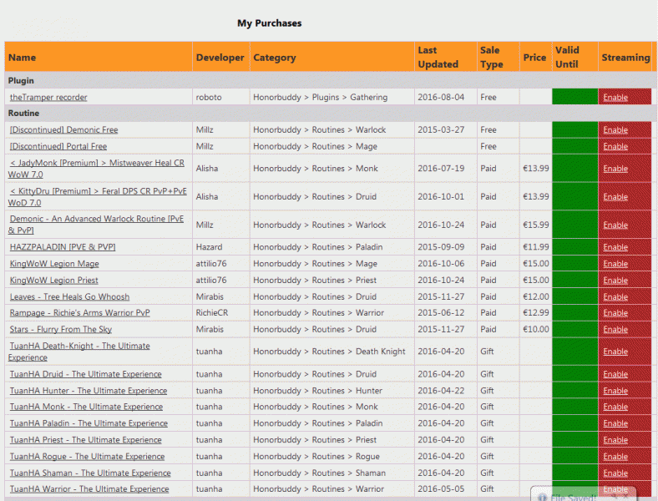Enable streaming for theTramper recorder
Viewport: 658px width, 501px height.
click(x=615, y=98)
